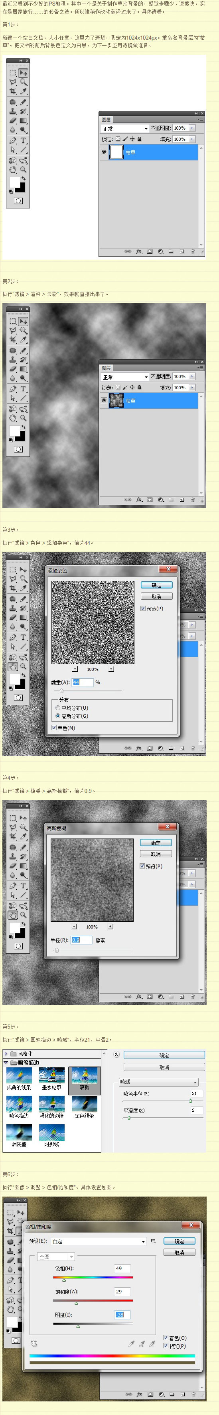
Task: Click the 图层 tab in step 2 panel
Action: point(106,368)
